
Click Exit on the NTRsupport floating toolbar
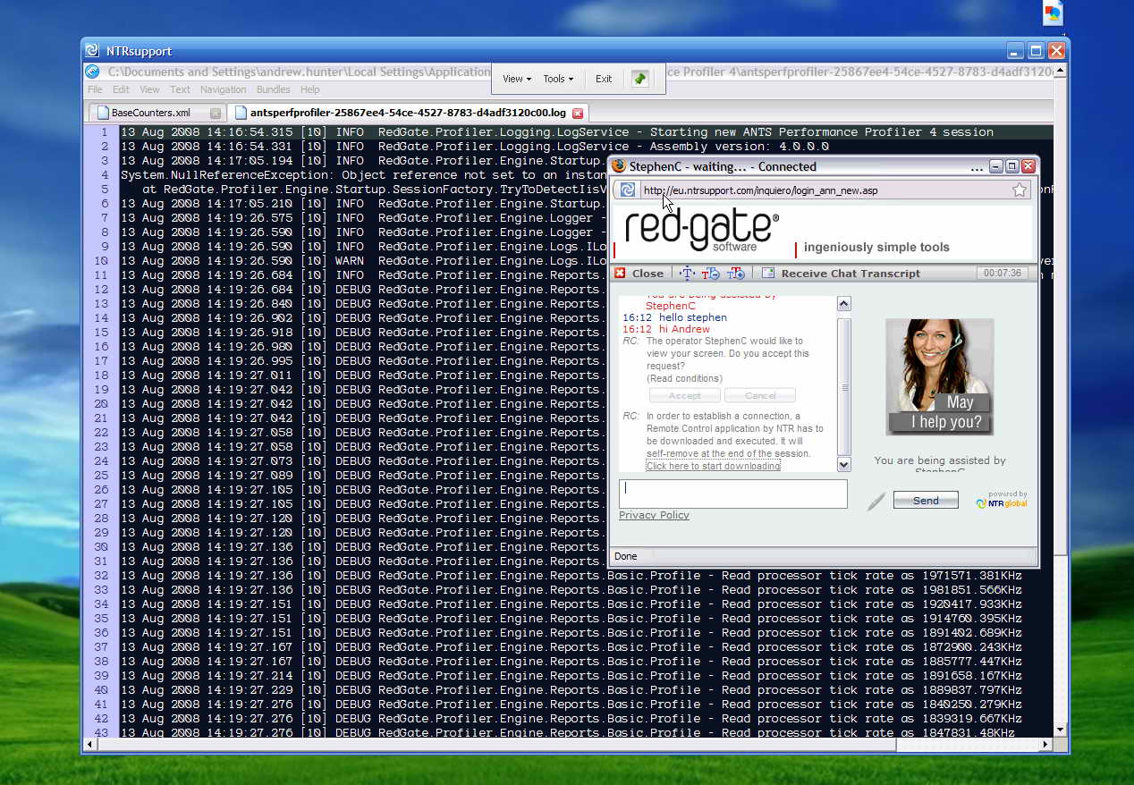coord(604,79)
